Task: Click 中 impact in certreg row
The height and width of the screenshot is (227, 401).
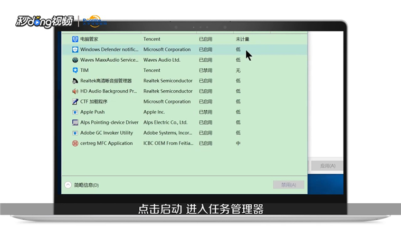Action: click(x=238, y=143)
